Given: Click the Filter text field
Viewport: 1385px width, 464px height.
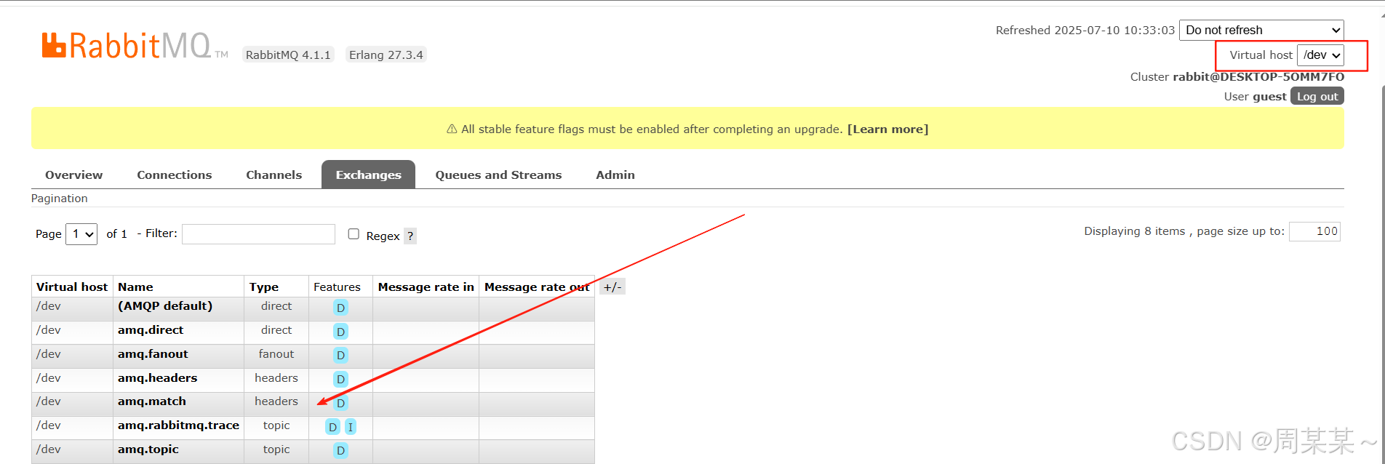Looking at the screenshot, I should click(258, 234).
